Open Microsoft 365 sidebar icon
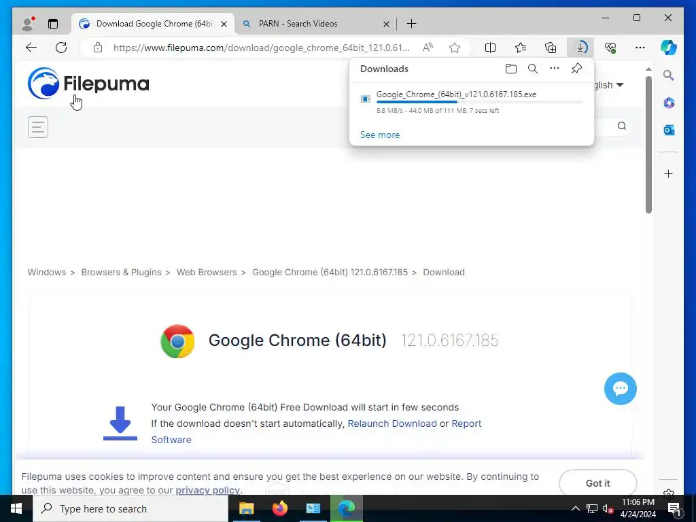 669,103
